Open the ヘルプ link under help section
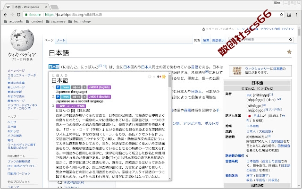This screenshot has height=189, width=302. [12, 122]
